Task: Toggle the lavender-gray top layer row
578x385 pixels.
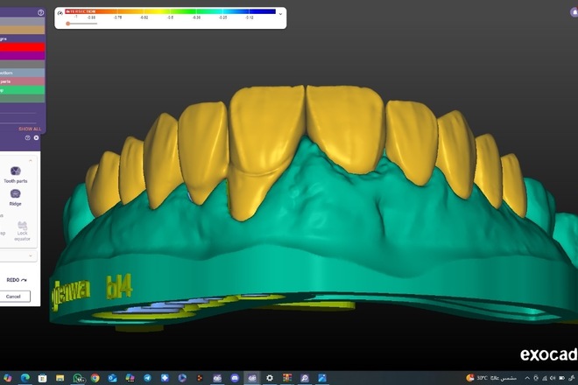Action: coord(23,21)
